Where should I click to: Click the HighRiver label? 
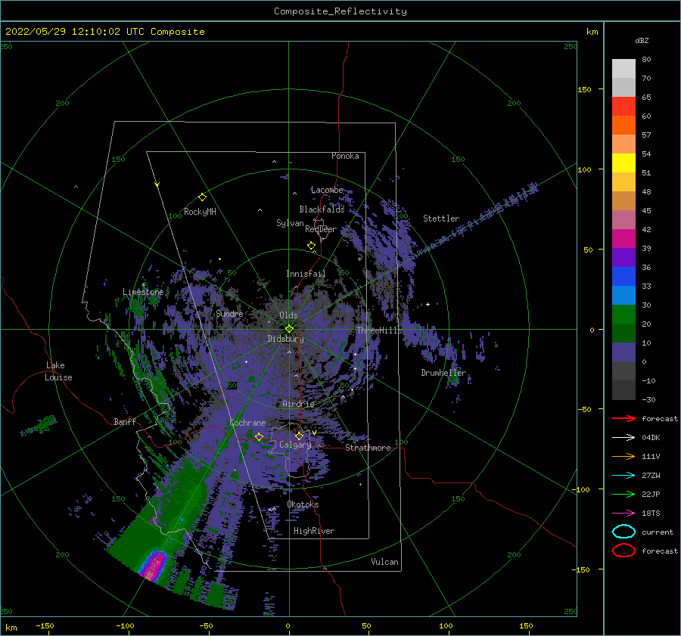click(314, 531)
